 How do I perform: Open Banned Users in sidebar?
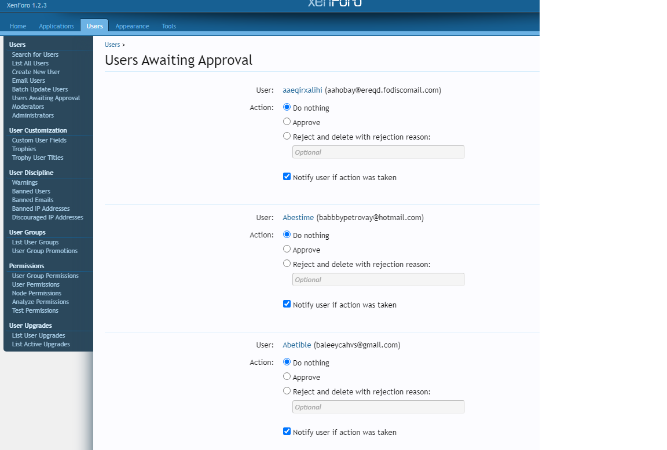click(31, 191)
